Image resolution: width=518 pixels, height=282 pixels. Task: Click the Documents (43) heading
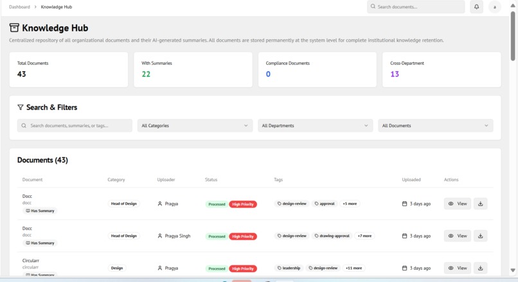[42, 160]
